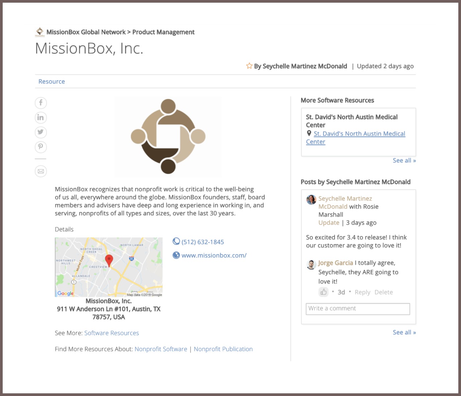The height and width of the screenshot is (396, 461).
Task: Click the large MissionBox logo image
Action: coord(168,137)
